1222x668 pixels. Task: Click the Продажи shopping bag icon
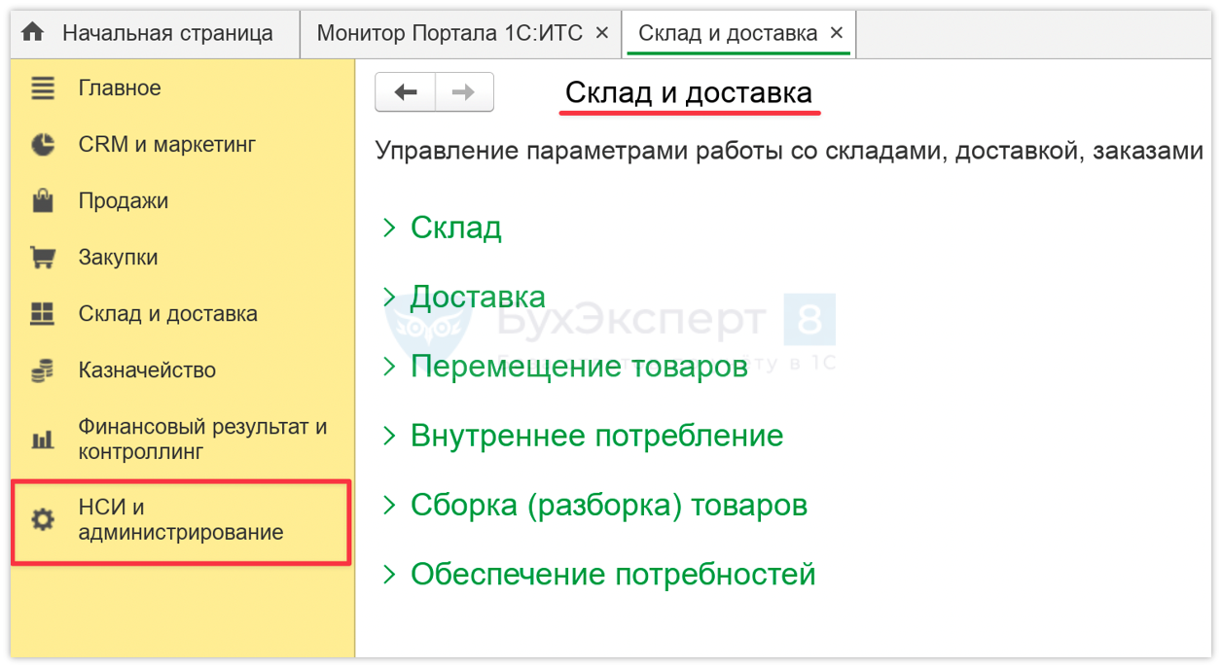43,201
